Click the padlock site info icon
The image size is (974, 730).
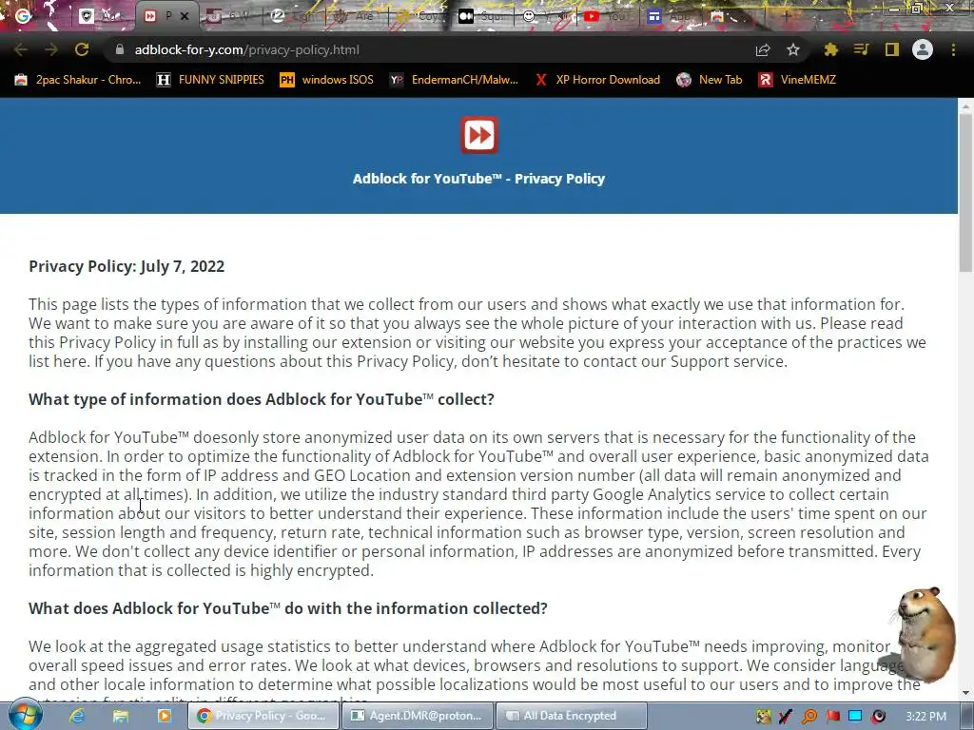tap(120, 49)
